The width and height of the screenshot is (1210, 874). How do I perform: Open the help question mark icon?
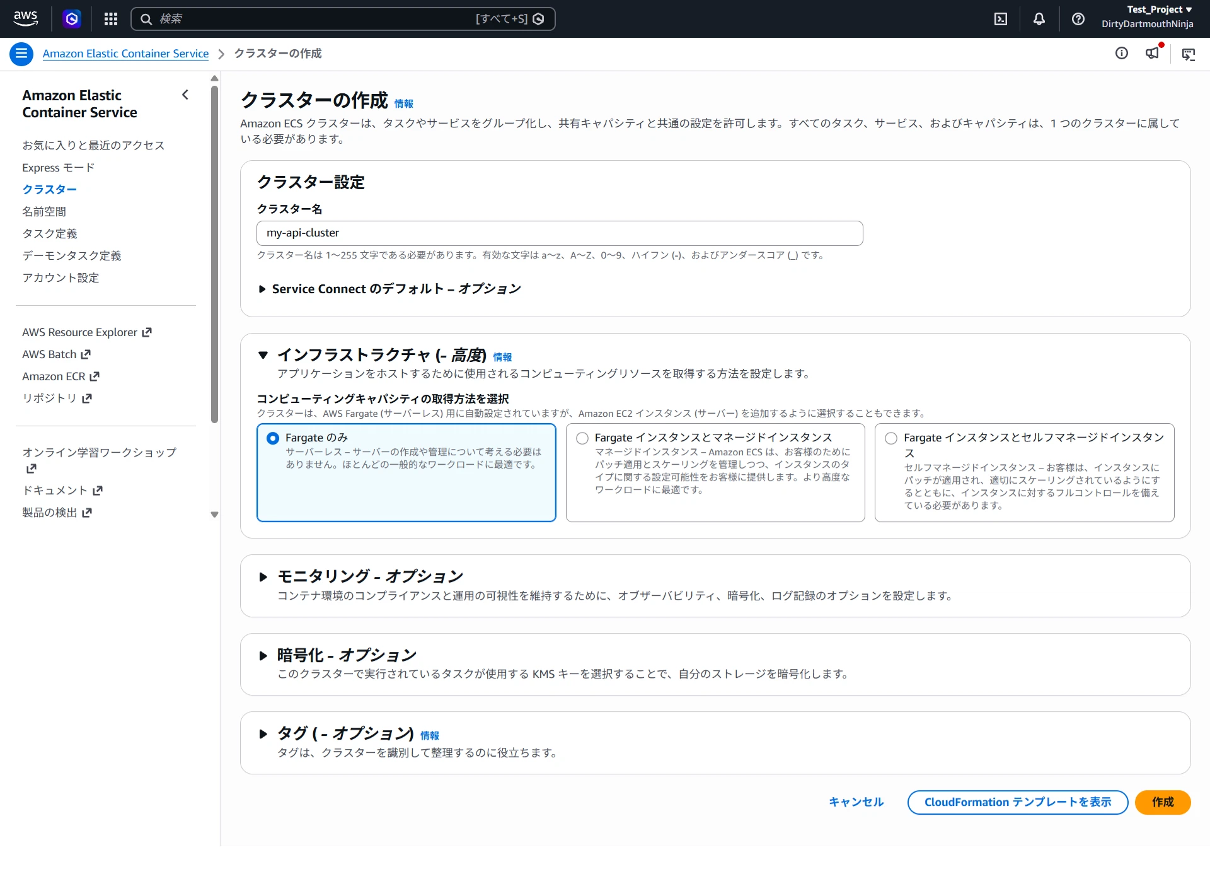(x=1078, y=19)
